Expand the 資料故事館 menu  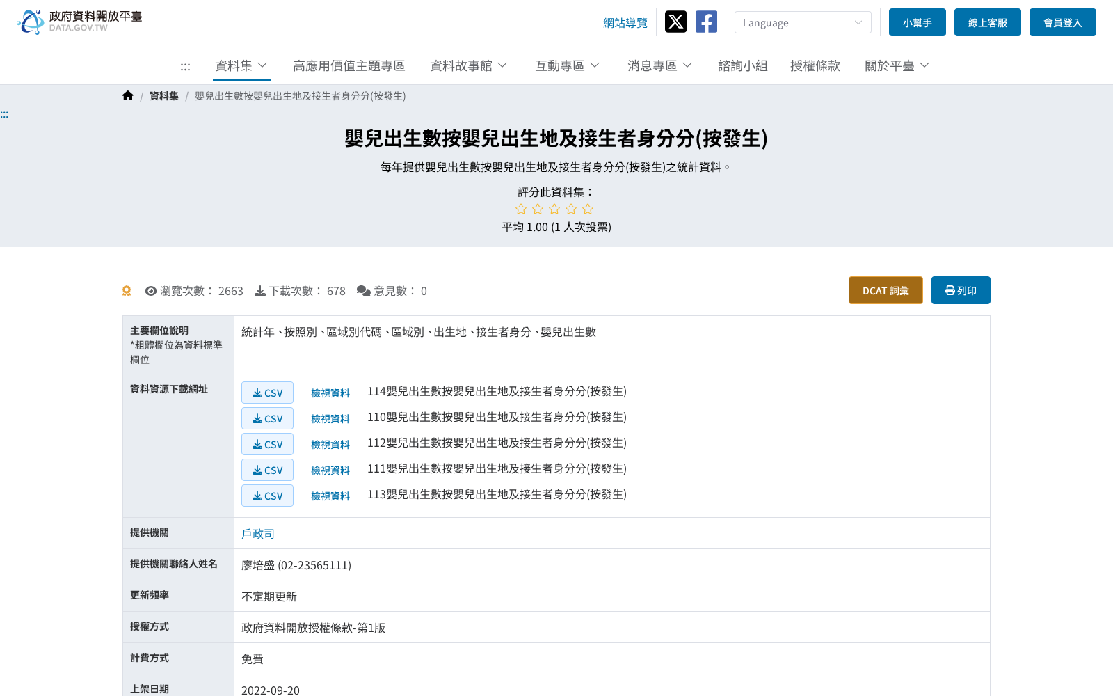(469, 65)
